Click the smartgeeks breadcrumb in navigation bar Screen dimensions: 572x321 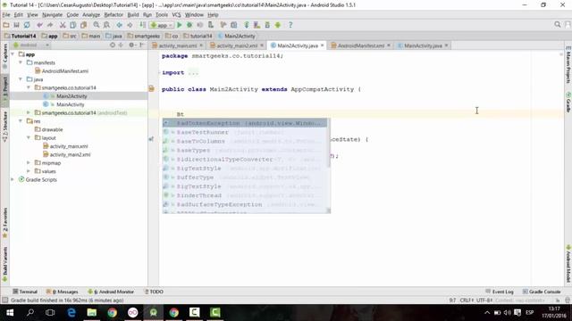click(144, 36)
